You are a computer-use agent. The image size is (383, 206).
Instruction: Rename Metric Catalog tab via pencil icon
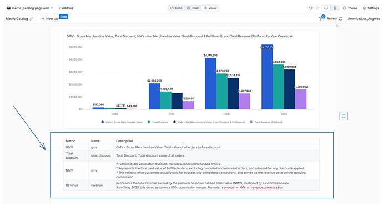point(31,18)
